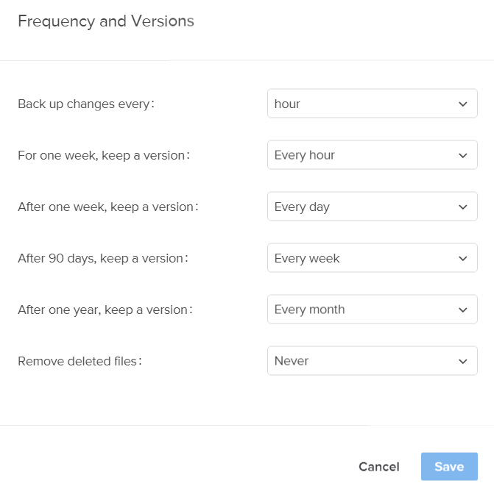
Task: Click the "After 90 days, keep a version:" label
Action: tap(103, 258)
